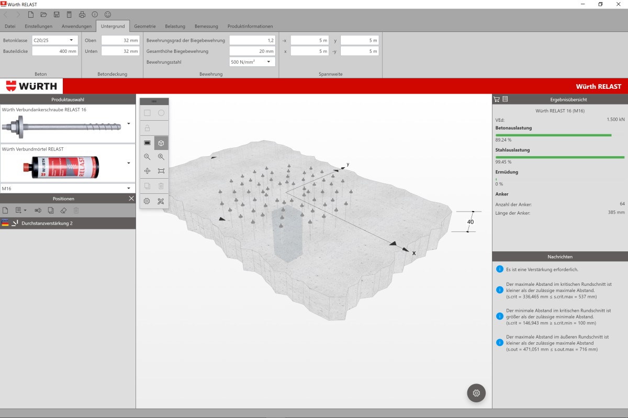Click the round settings gear button in the viewport
628x418 pixels.
pos(476,393)
